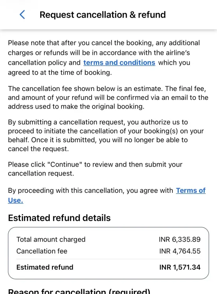
Task: Click the paragraph about authorizing cancellation
Action: [x=106, y=135]
